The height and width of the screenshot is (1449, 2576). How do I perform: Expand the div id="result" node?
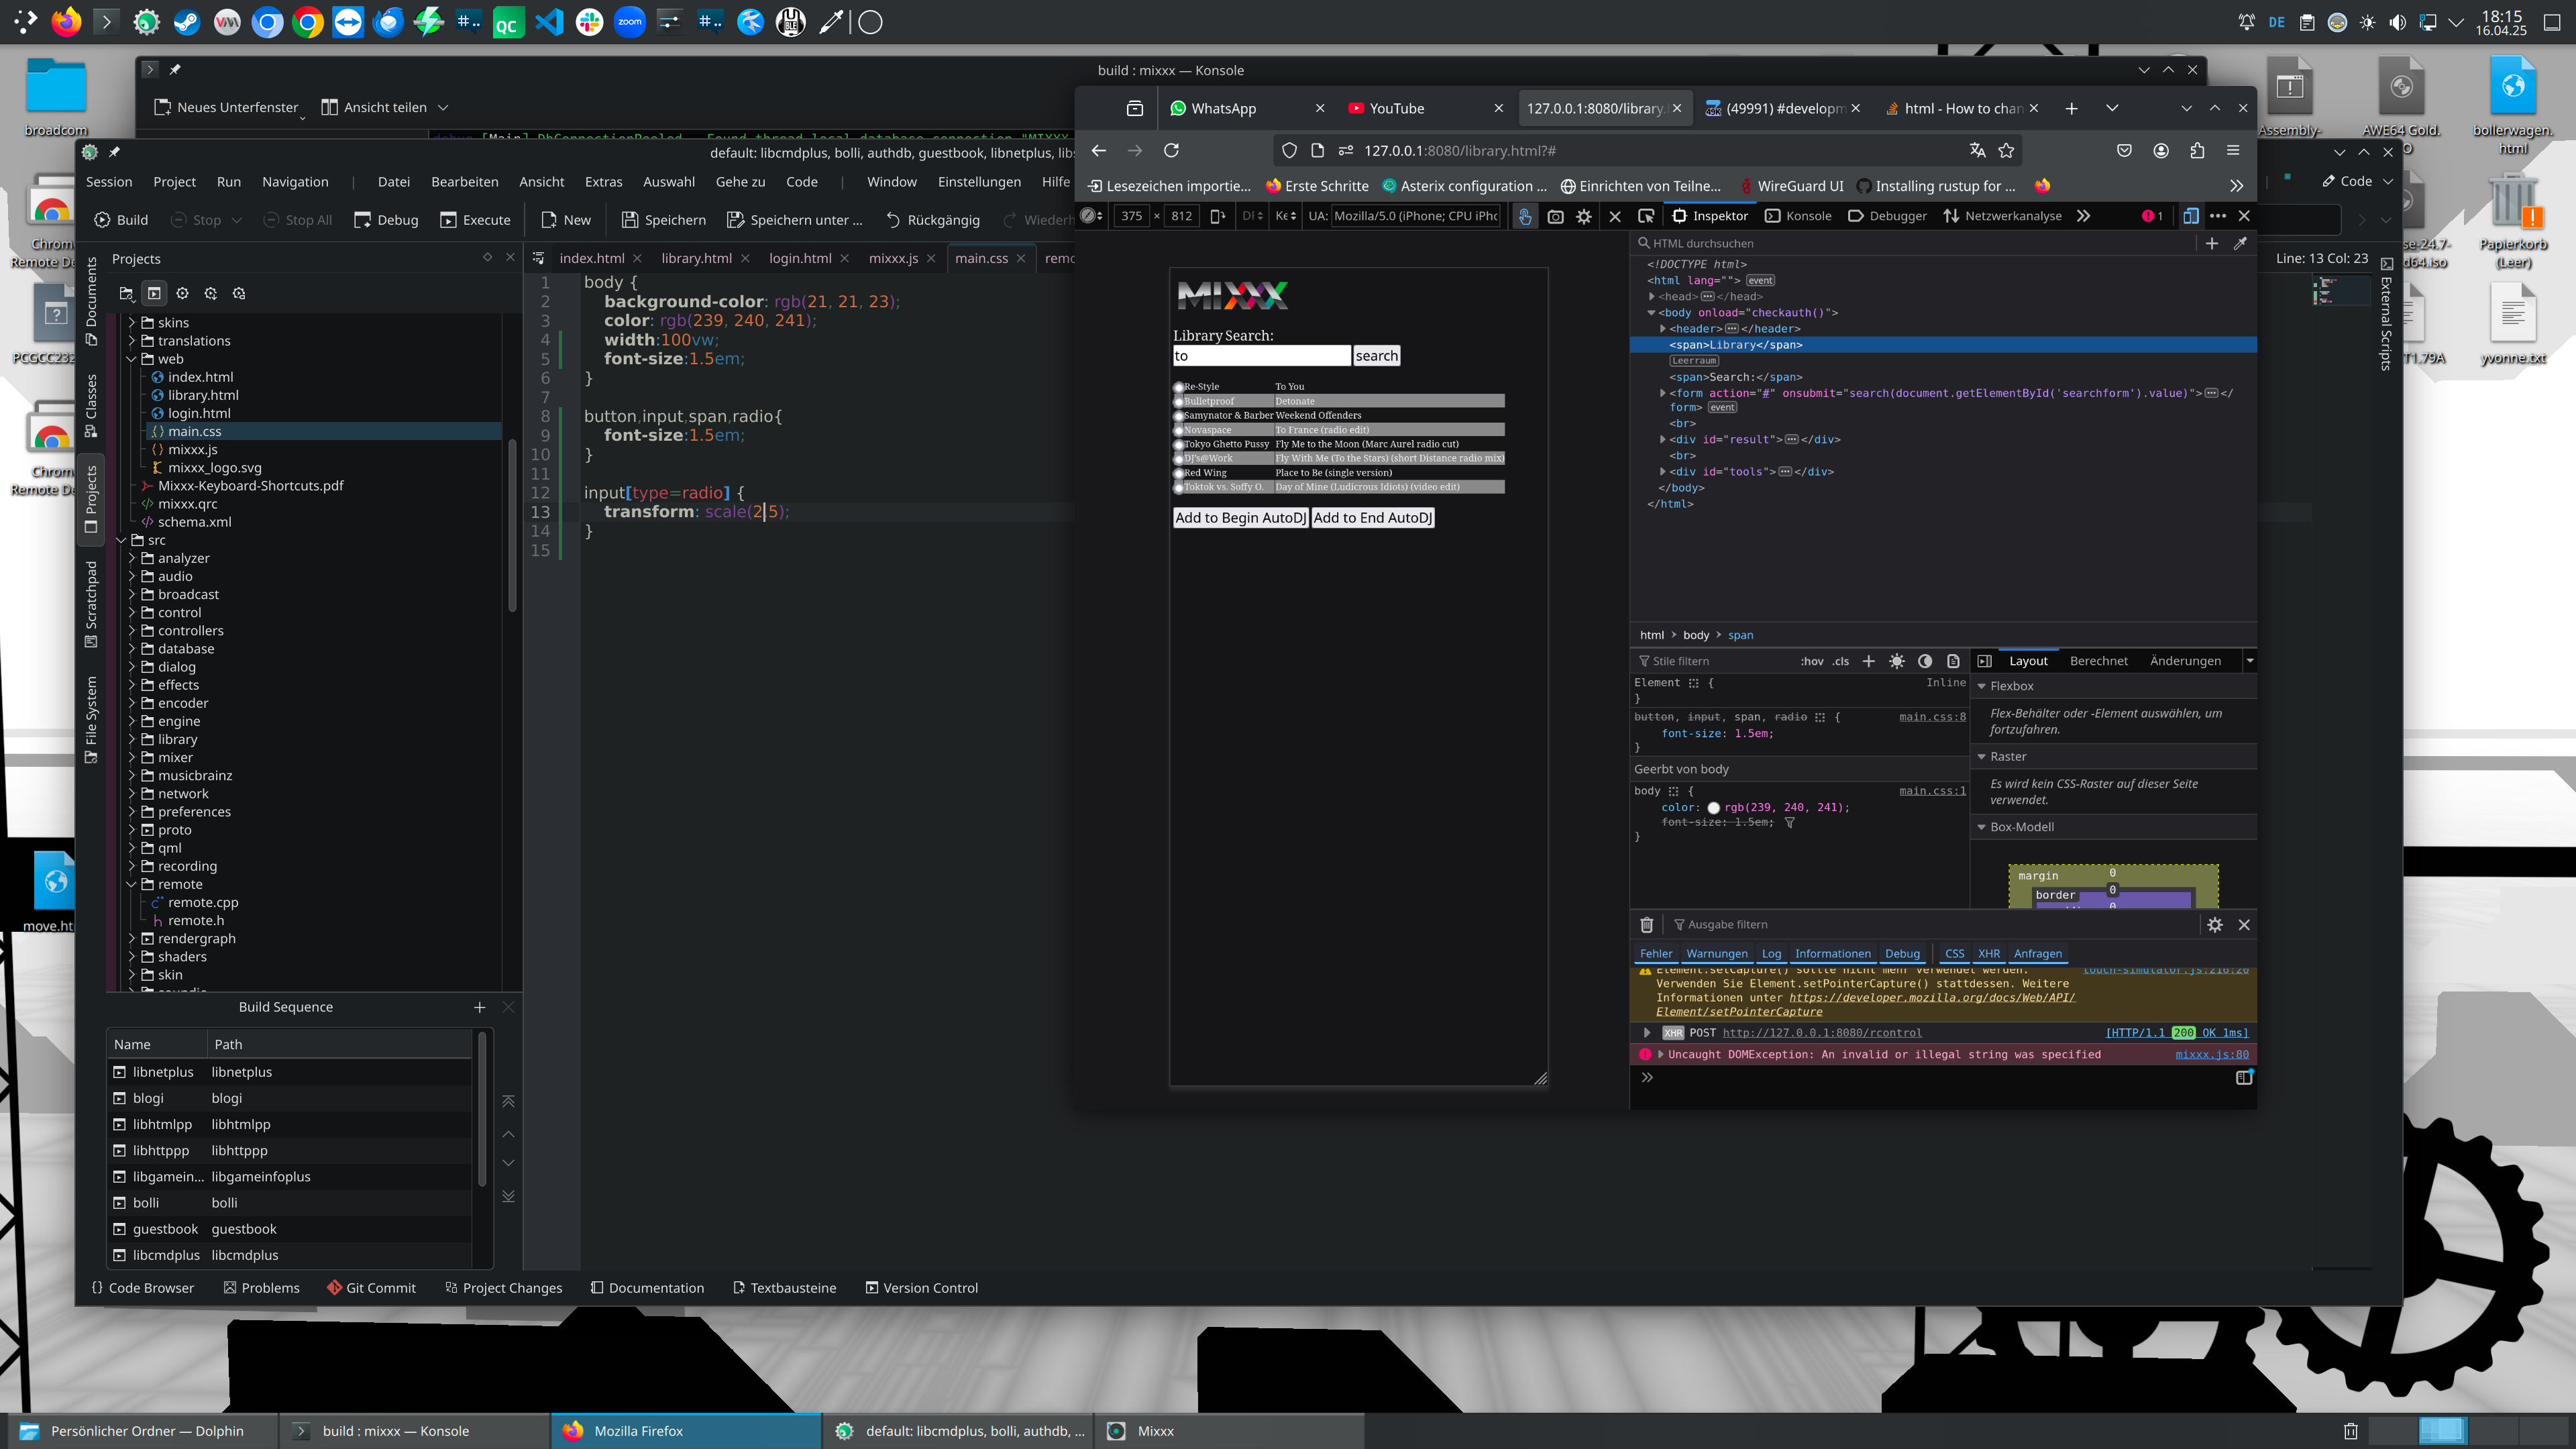point(1662,439)
